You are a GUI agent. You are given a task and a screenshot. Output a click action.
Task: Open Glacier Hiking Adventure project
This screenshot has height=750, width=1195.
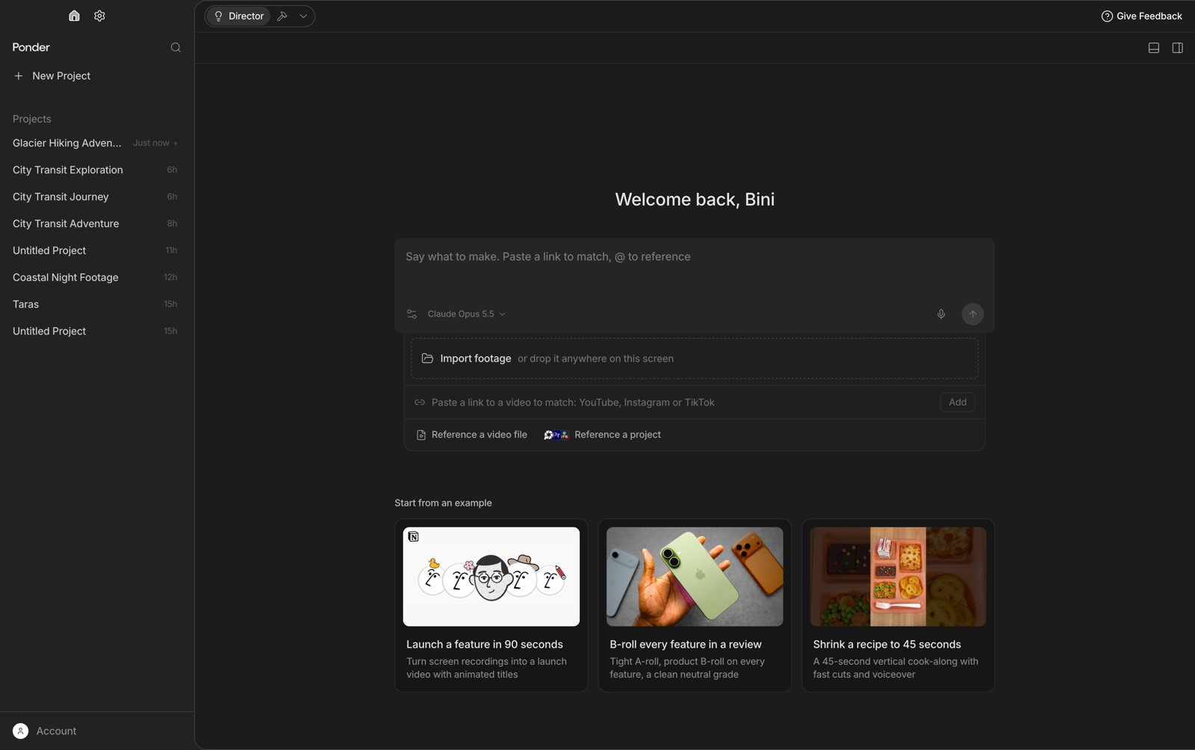tap(96, 143)
